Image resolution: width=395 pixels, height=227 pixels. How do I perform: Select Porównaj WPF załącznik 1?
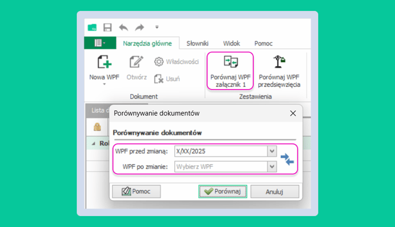(x=230, y=71)
